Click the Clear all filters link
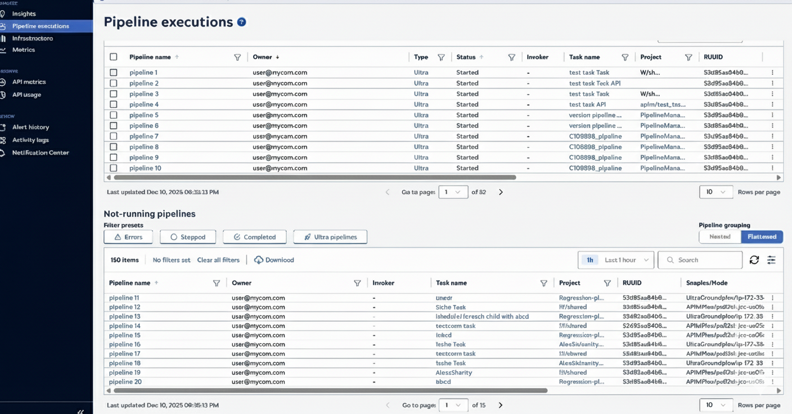 pyautogui.click(x=218, y=260)
